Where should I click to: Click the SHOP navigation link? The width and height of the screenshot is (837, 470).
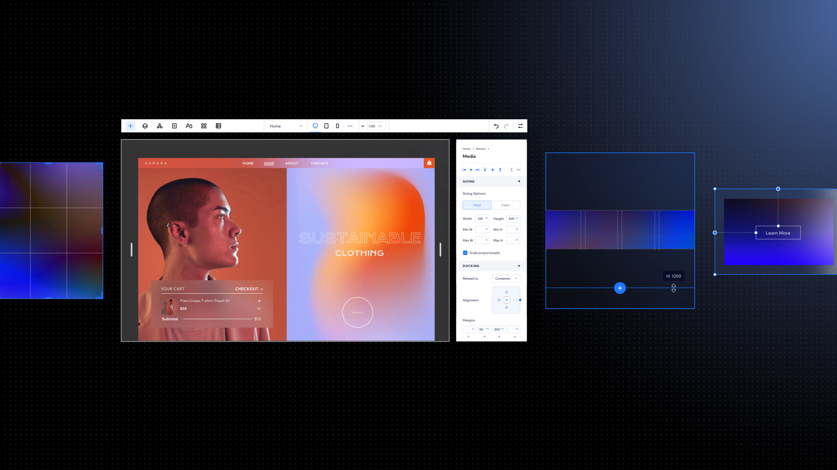269,163
